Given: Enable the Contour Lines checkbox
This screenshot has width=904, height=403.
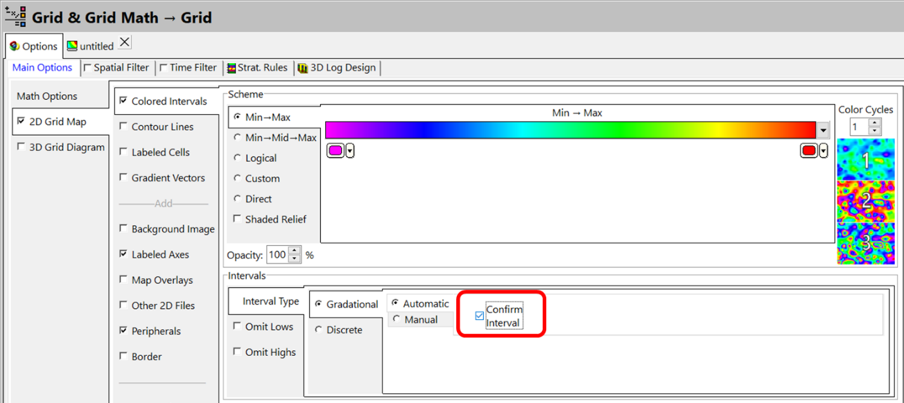Looking at the screenshot, I should point(123,127).
